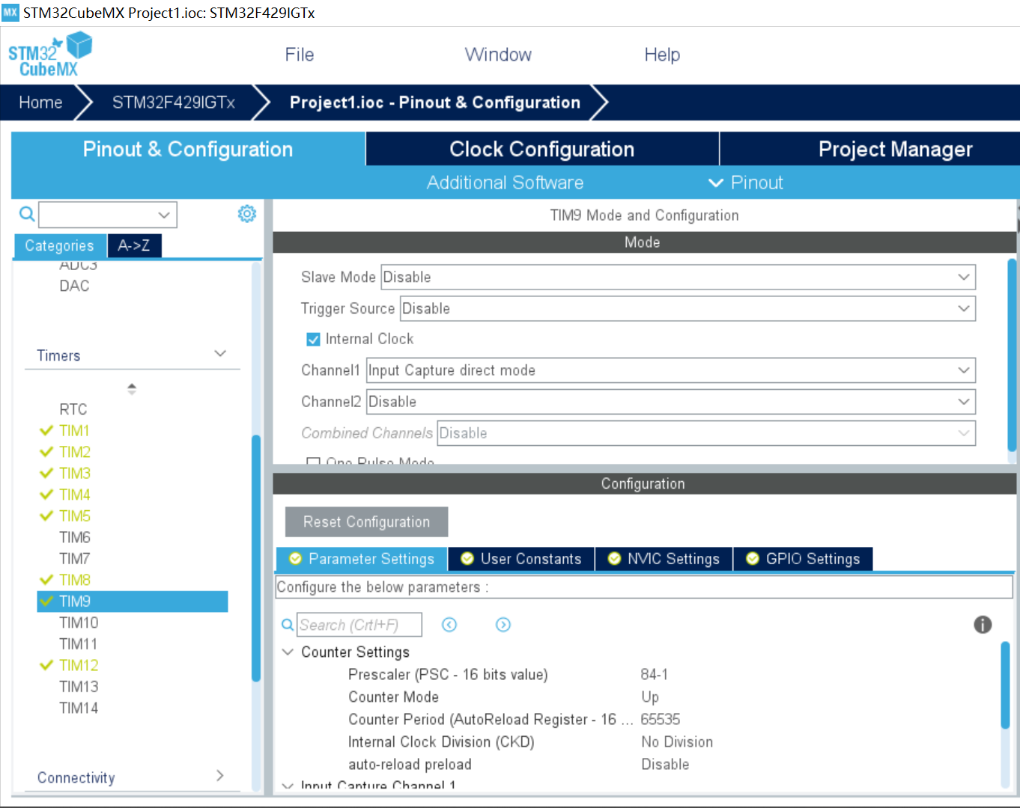Image resolution: width=1020 pixels, height=808 pixels.
Task: Open the Trigger Source dropdown
Action: [x=688, y=308]
